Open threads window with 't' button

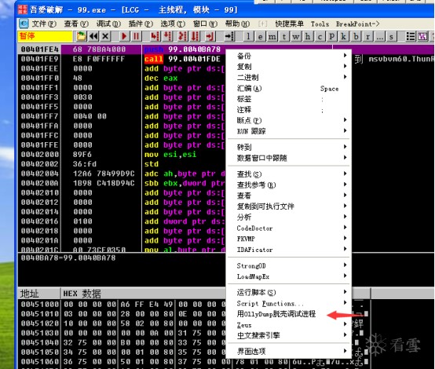(x=284, y=36)
